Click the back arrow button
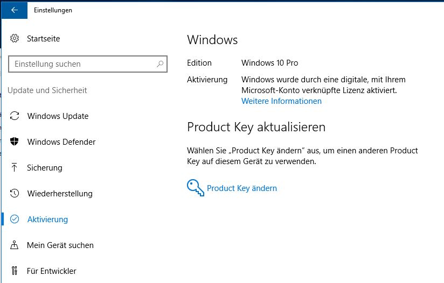444x283 pixels. tap(14, 10)
